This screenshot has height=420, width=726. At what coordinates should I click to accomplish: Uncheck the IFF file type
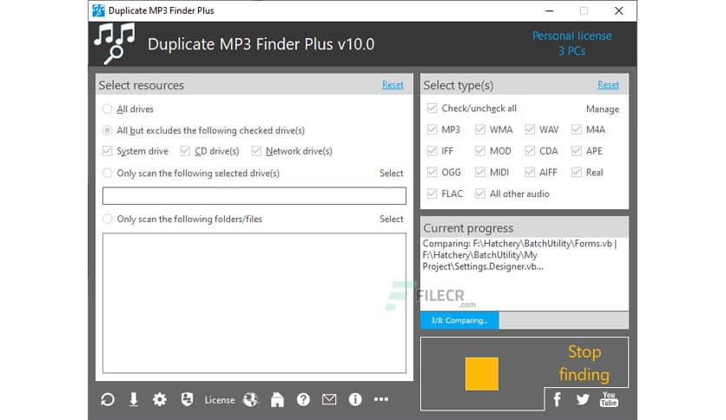432,151
